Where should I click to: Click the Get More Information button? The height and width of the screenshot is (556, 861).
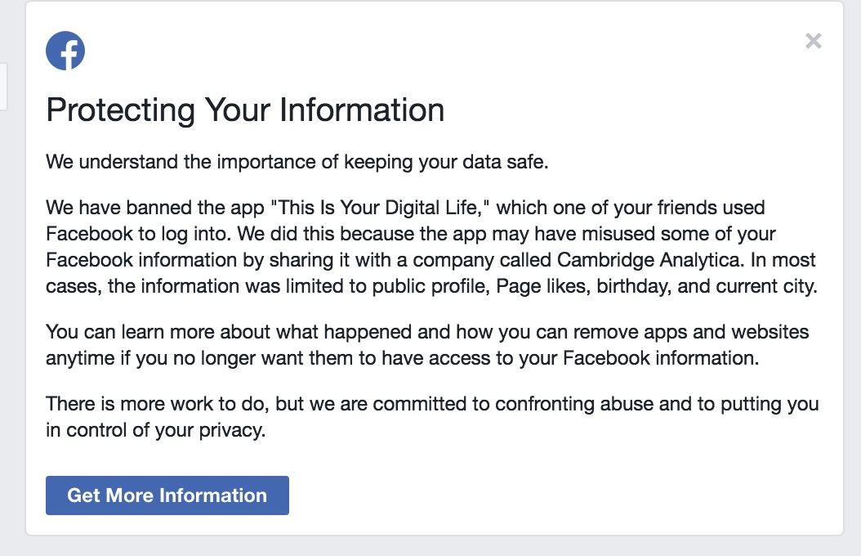[167, 495]
